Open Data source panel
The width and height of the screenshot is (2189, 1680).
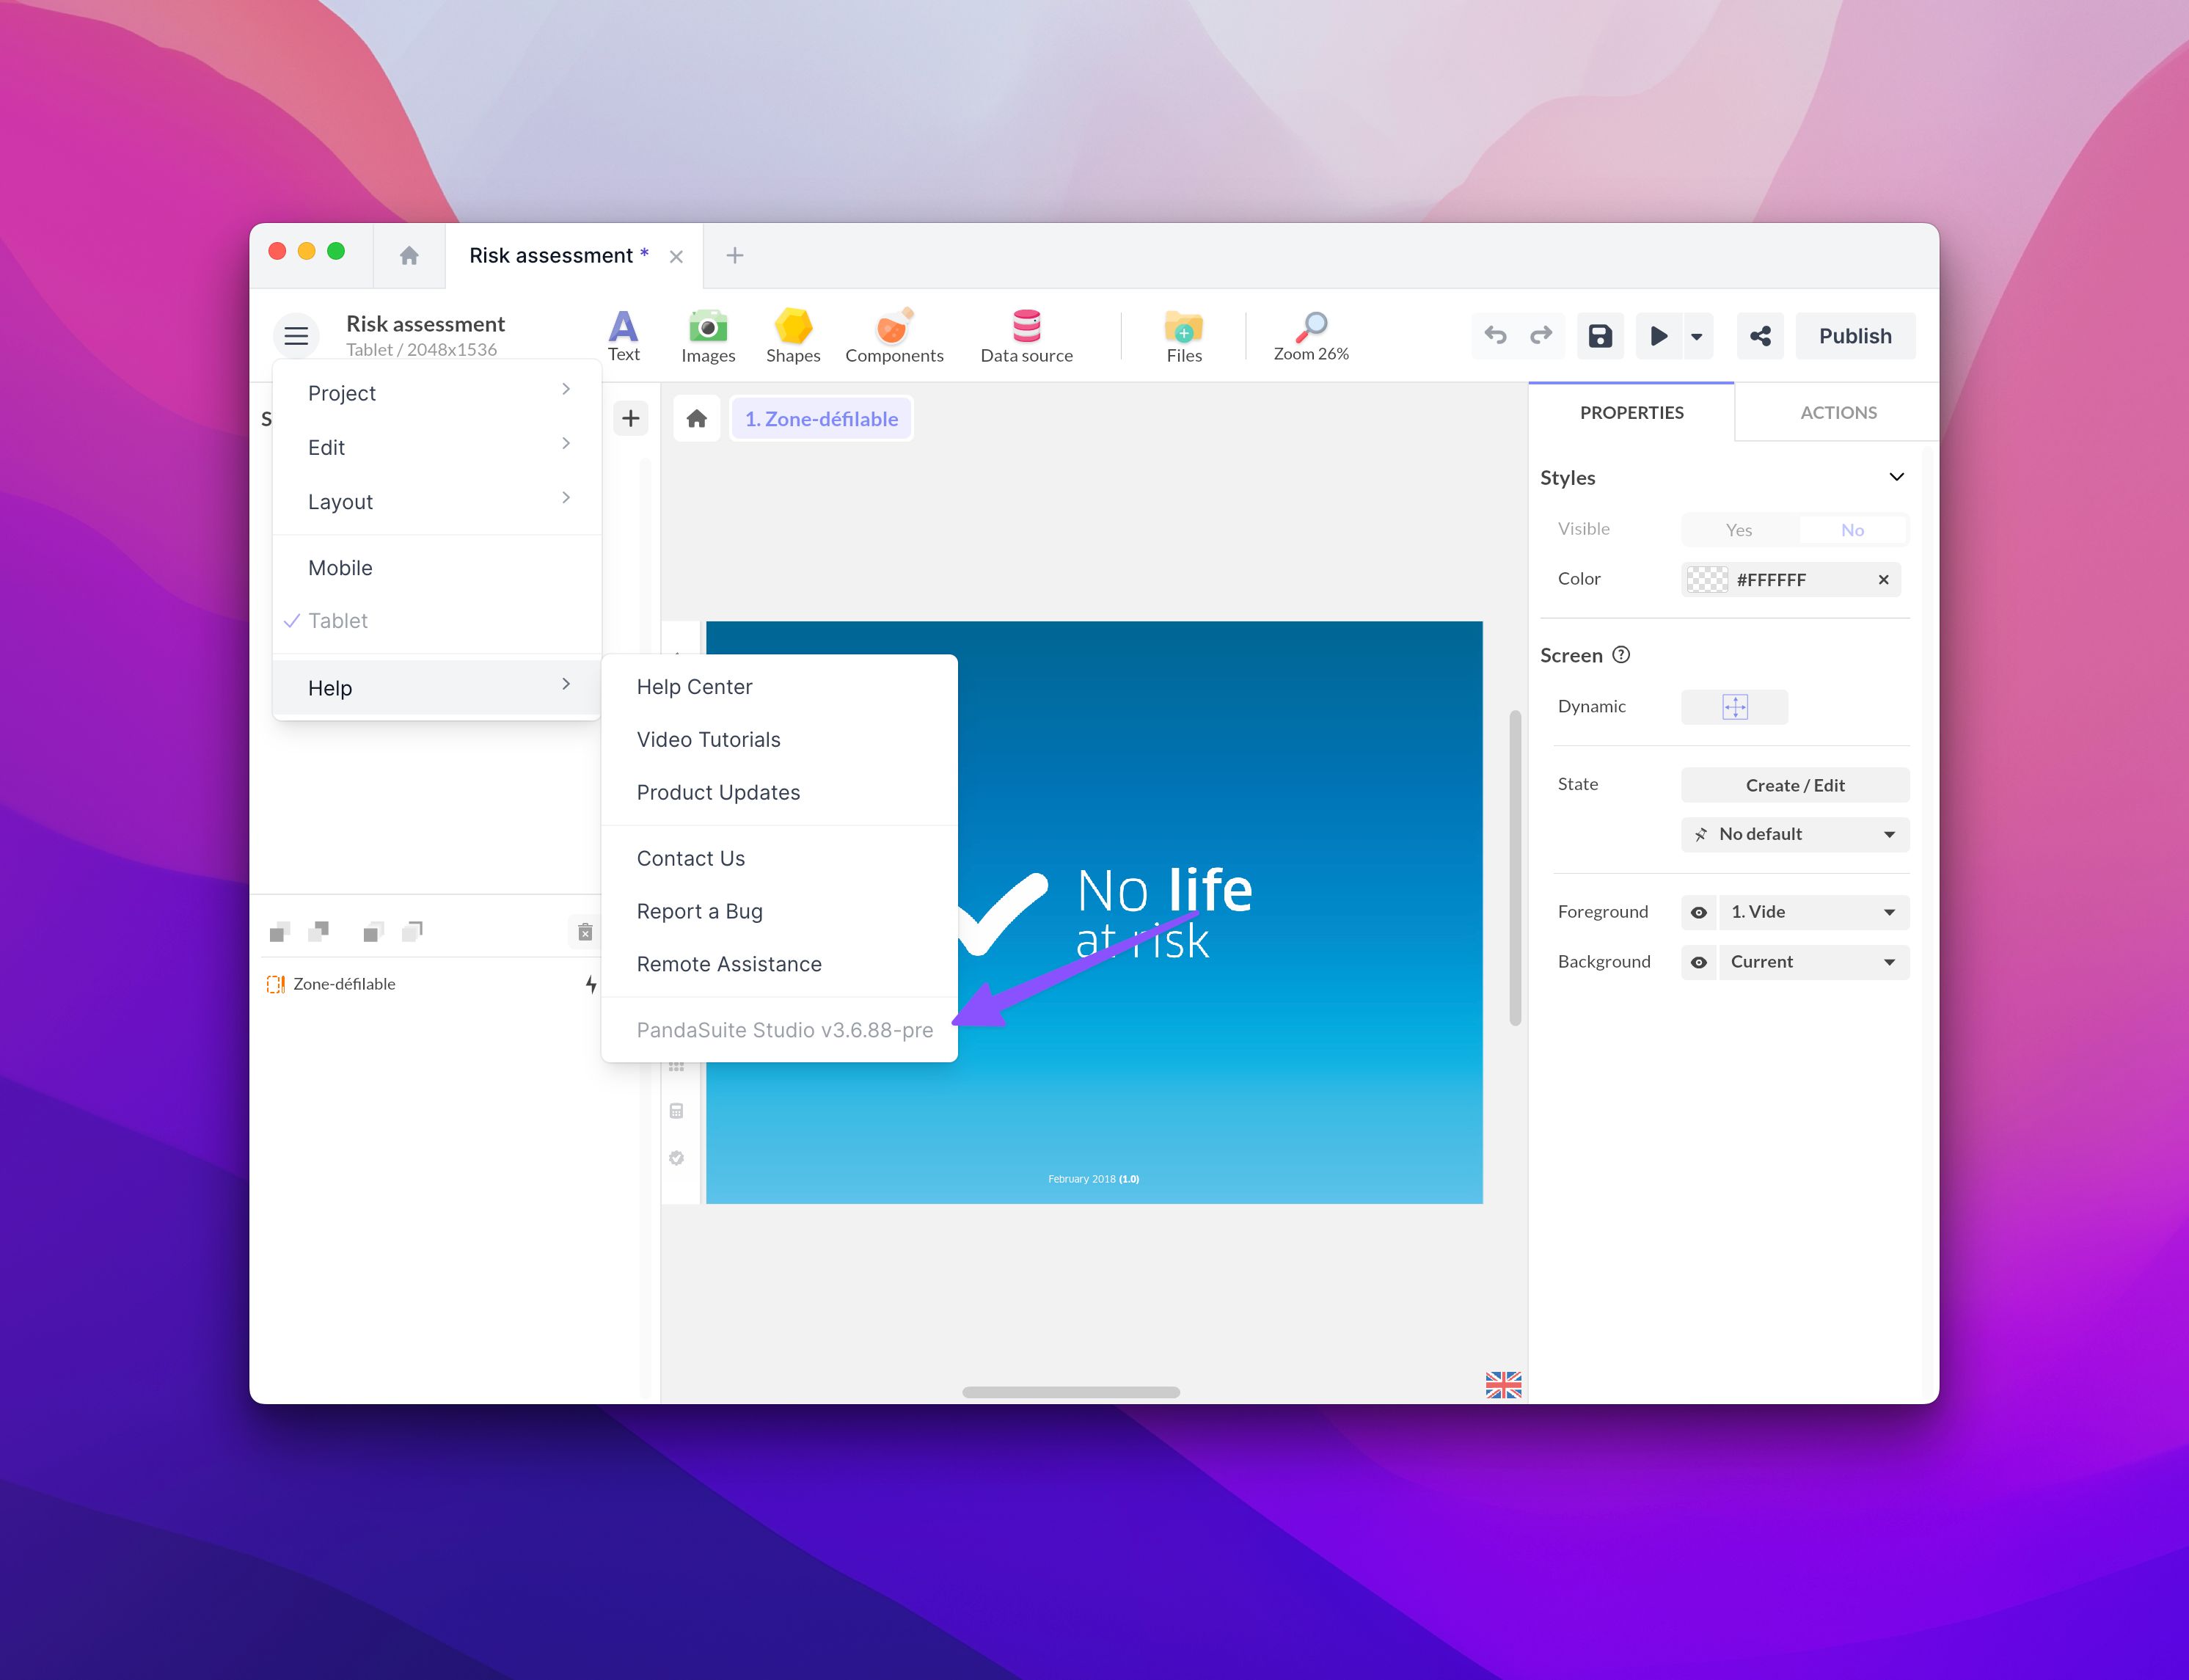point(1026,335)
